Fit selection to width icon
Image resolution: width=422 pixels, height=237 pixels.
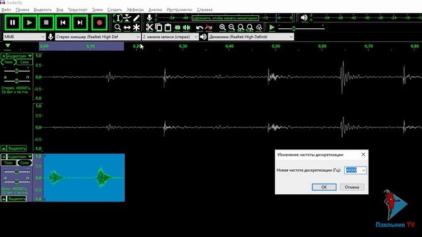pyautogui.click(x=241, y=28)
